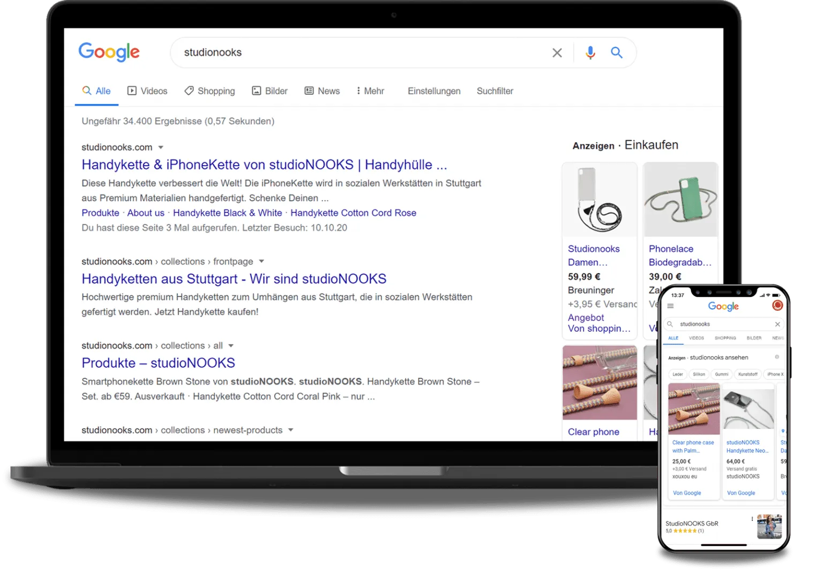
Task: Click the green Phonelace product thumbnail
Action: point(680,199)
